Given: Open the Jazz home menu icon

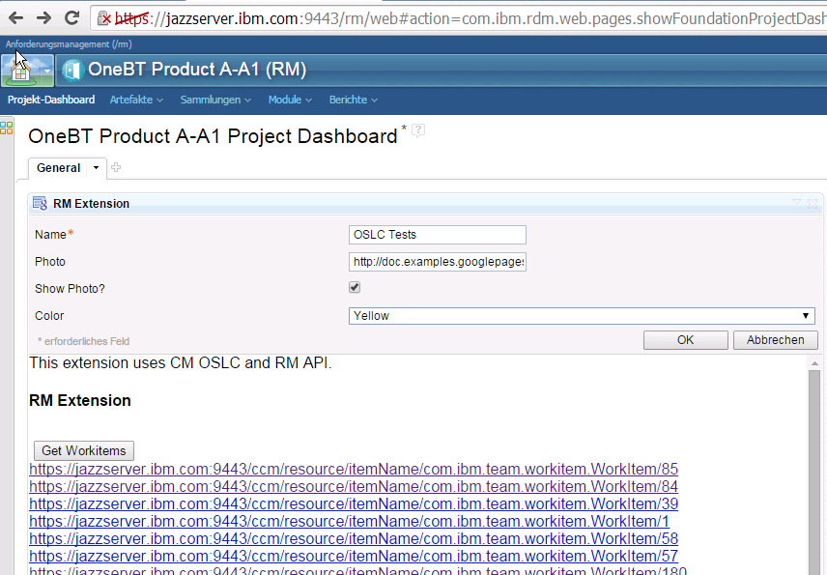Looking at the screenshot, I should pos(20,70).
